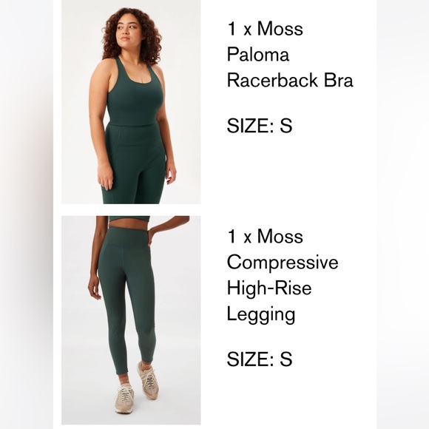Screen dimensions: 429x429
Task: Click the word 'Compressive' in legging title
Action: tap(283, 262)
